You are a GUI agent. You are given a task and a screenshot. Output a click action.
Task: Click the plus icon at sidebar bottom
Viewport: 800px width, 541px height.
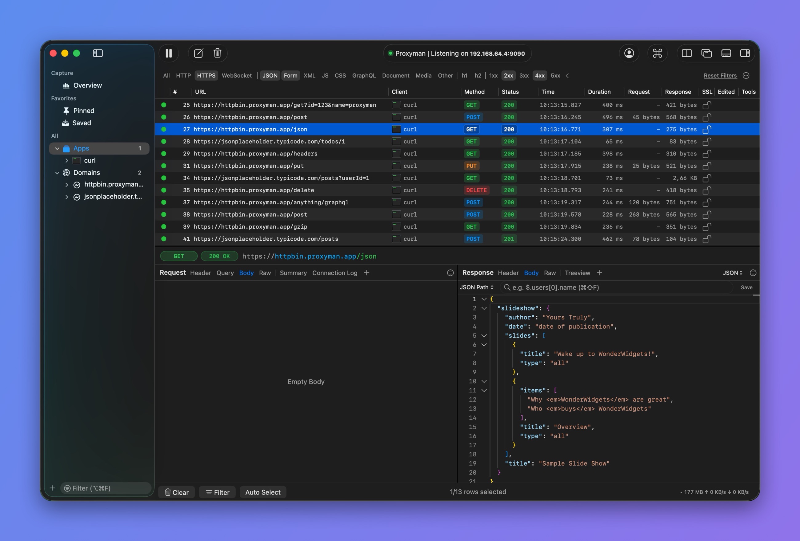pos(52,488)
